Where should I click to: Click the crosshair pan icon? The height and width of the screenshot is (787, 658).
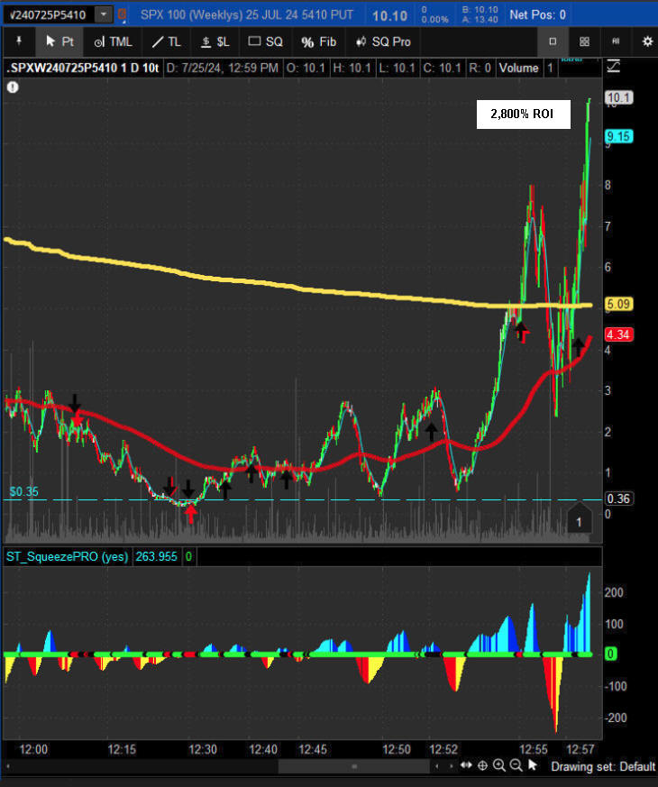pyautogui.click(x=482, y=765)
